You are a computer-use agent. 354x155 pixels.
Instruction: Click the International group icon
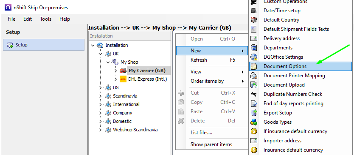click(x=108, y=104)
